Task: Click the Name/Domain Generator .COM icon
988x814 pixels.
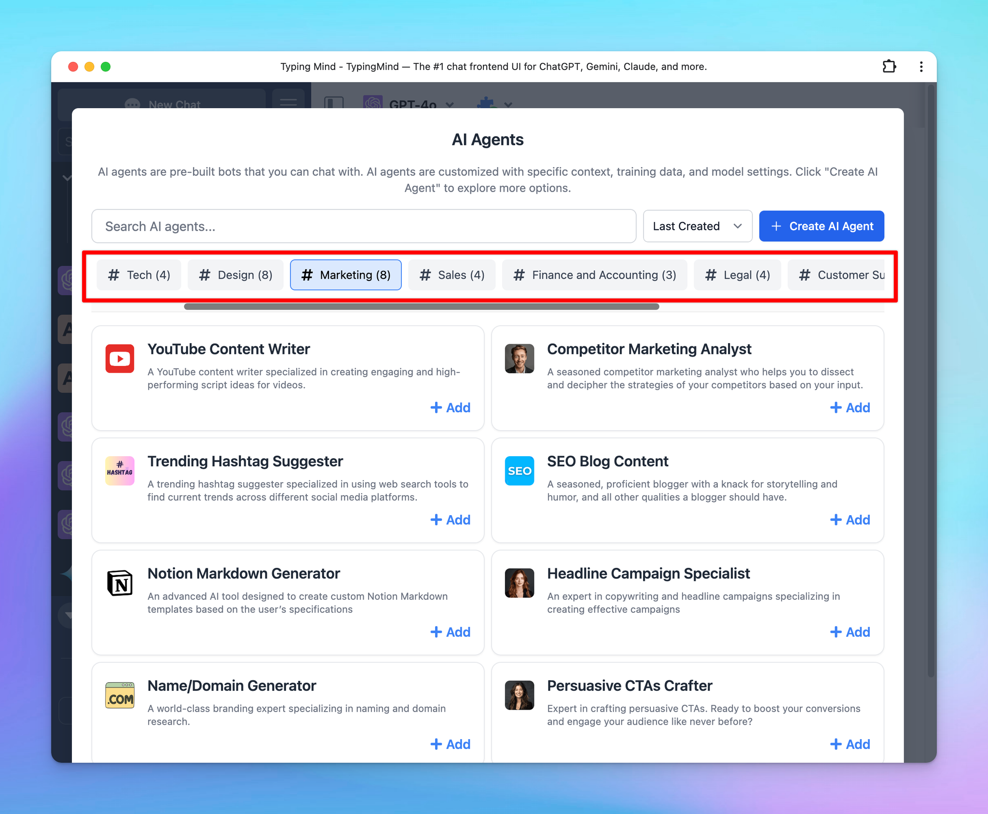Action: coord(120,695)
